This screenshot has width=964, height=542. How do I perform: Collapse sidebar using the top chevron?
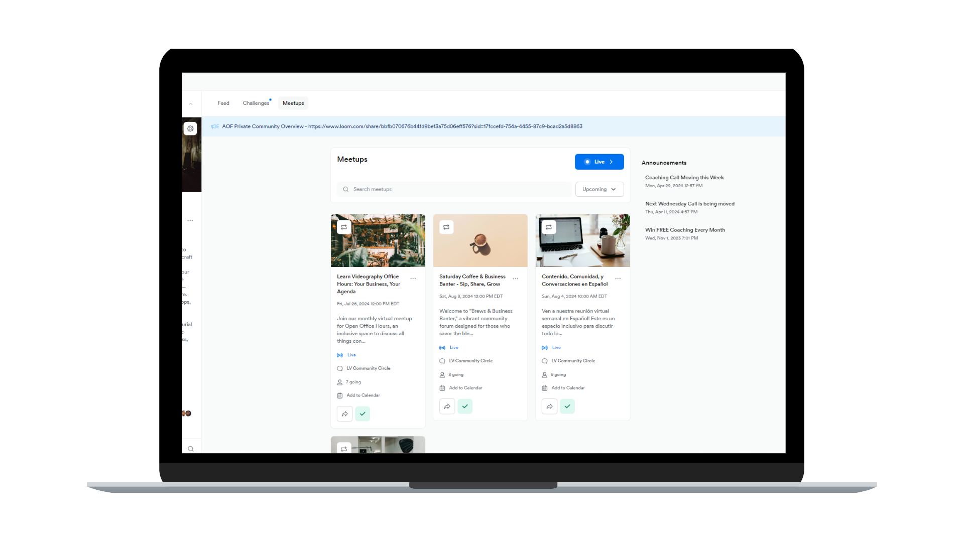click(x=190, y=104)
